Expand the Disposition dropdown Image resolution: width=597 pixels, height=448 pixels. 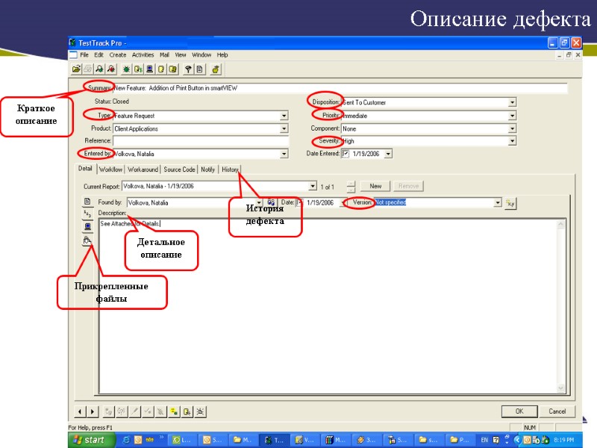pyautogui.click(x=512, y=102)
